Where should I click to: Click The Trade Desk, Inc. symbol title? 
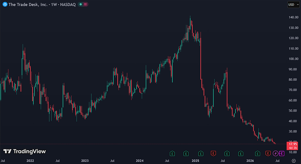(x=28, y=4)
